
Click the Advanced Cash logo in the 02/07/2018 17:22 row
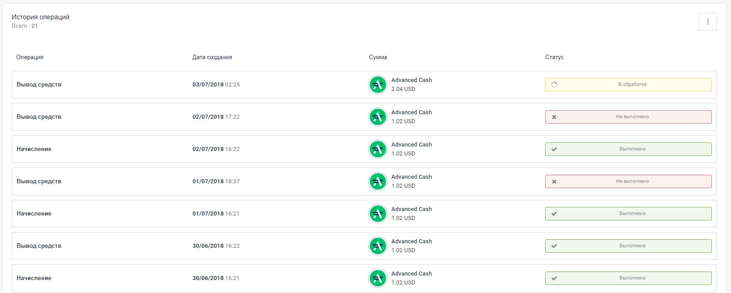[x=377, y=117]
